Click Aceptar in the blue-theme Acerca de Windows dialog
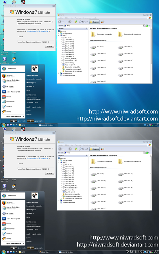This screenshot has width=159, height=254. pyautogui.click(x=49, y=46)
